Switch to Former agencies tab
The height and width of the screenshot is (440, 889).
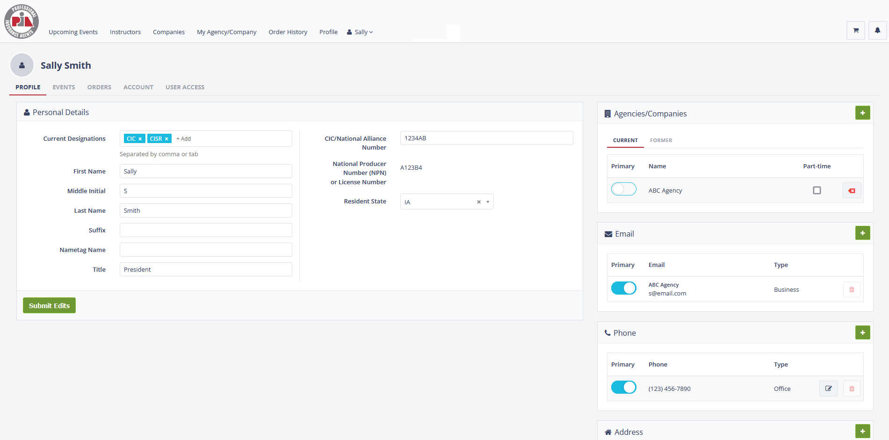[x=661, y=140]
